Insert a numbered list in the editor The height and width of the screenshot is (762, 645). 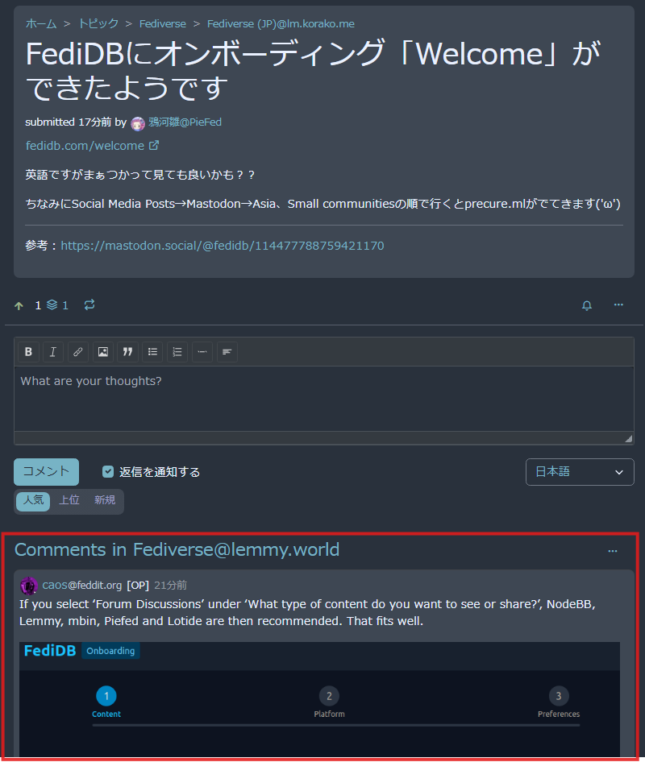coord(177,352)
